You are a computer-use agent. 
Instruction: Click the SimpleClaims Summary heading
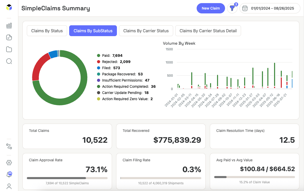pos(56,8)
